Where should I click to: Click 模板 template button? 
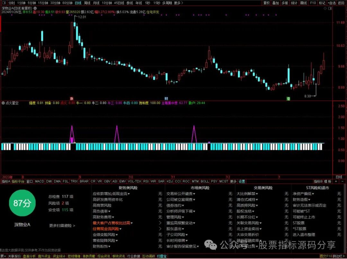pos(328,181)
